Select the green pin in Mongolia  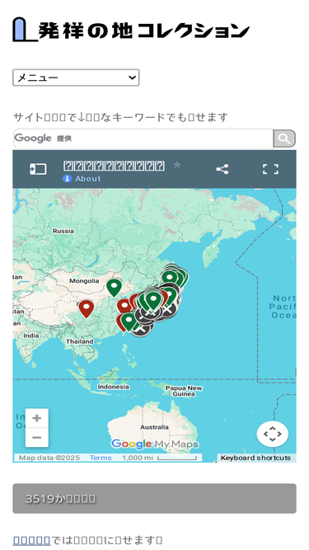tap(114, 288)
